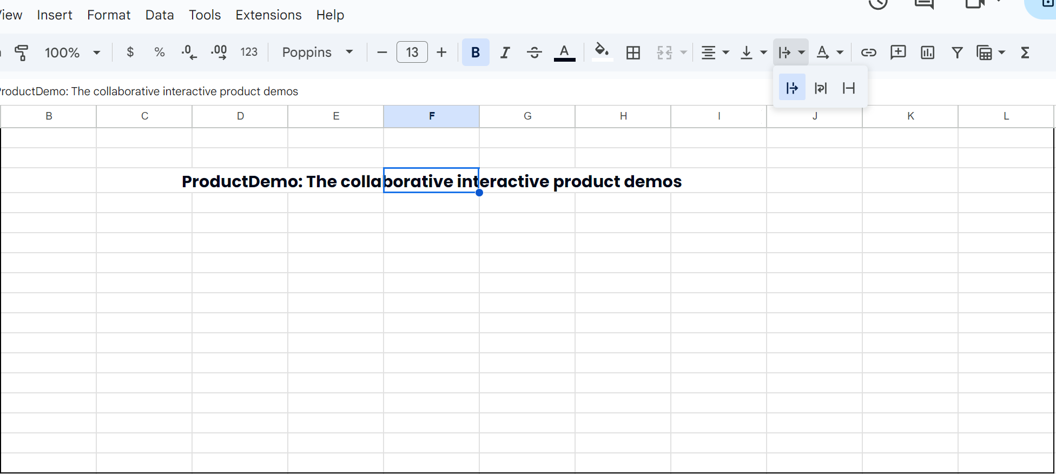This screenshot has height=474, width=1056.
Task: Open text rotation dropdown
Action: pyautogui.click(x=830, y=52)
